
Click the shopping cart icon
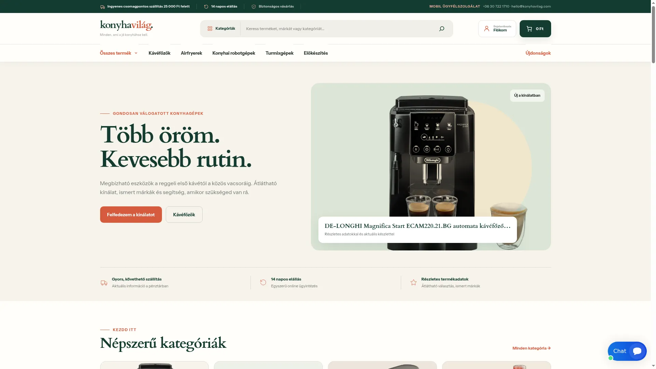point(529,29)
